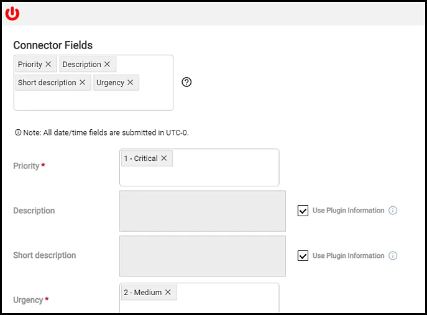Remove the Description tag from Connector Fields
The height and width of the screenshot is (315, 427).
pos(108,64)
